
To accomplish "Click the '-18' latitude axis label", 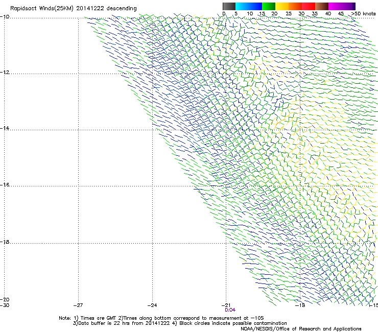I will 5,242.
